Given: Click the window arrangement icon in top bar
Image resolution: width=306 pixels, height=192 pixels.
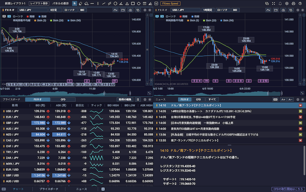Looking at the screenshot, I should [267, 3].
